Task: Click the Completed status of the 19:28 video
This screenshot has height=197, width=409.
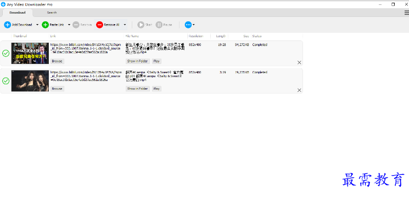Action: pos(260,45)
